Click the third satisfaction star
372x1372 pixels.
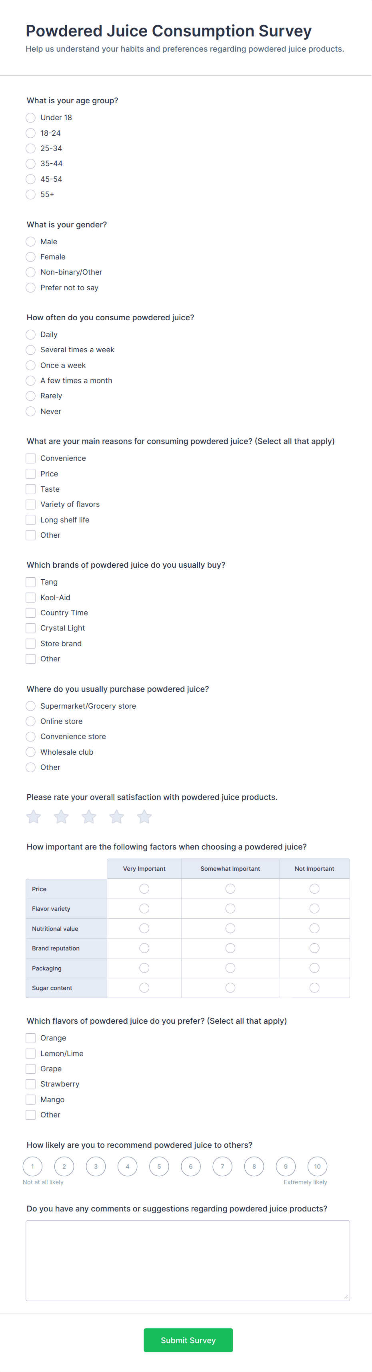tap(88, 816)
